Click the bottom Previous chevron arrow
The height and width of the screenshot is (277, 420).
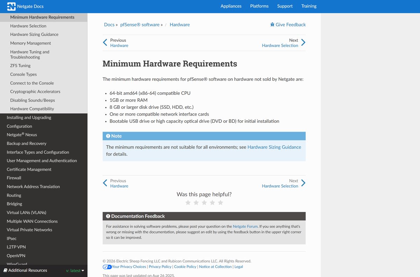[105, 183]
